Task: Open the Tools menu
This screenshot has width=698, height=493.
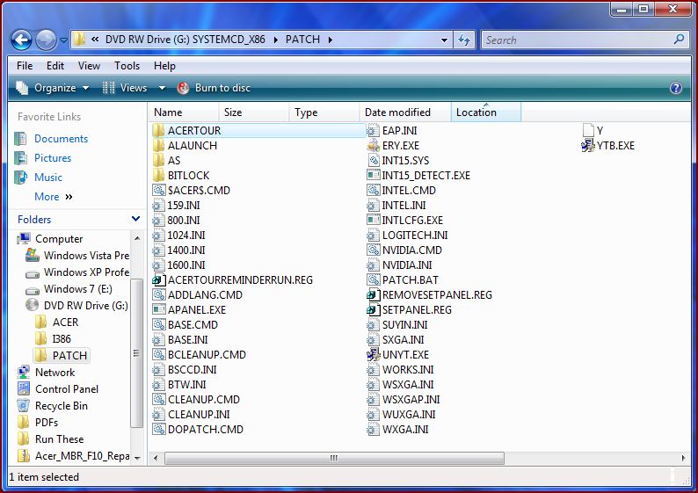Action: coord(127,66)
